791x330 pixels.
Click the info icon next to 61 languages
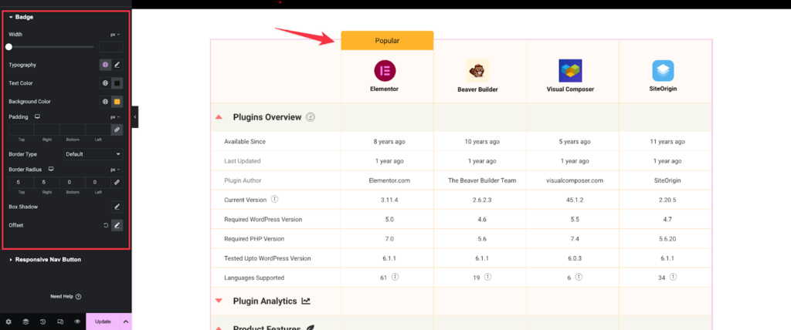395,277
